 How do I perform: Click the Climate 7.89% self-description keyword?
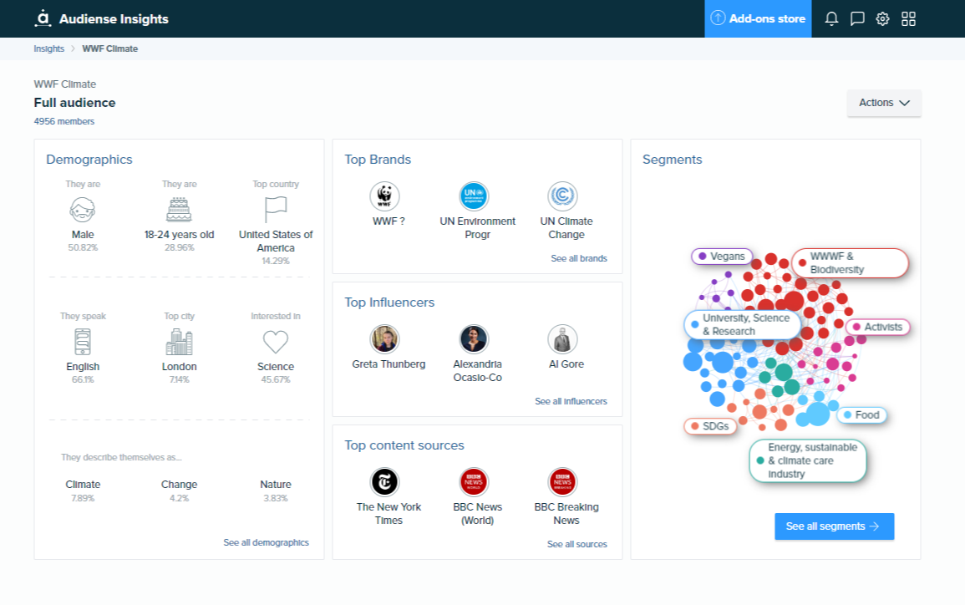83,491
